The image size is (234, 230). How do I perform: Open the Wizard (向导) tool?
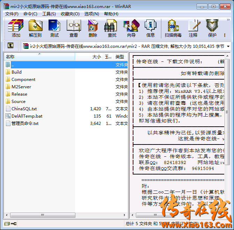pyautogui.click(x=131, y=28)
